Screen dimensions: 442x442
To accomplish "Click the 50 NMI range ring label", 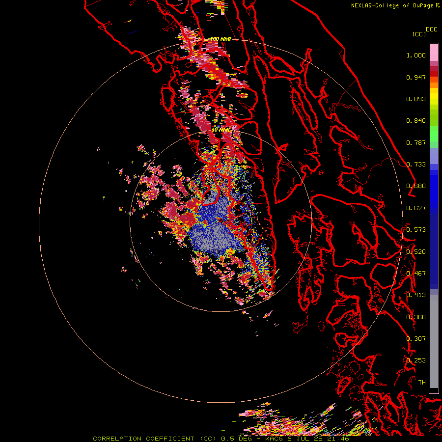I will click(x=221, y=130).
